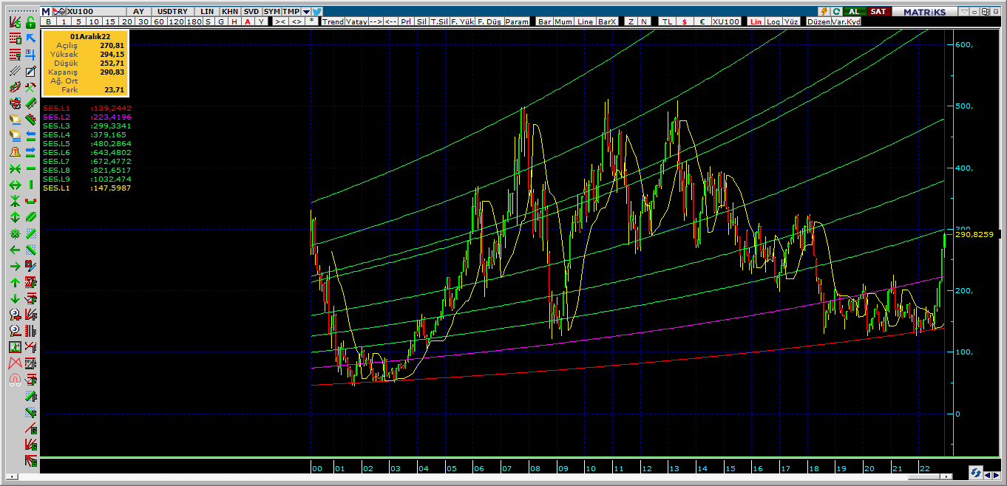Select the blue arrow pointer tool

(31, 38)
